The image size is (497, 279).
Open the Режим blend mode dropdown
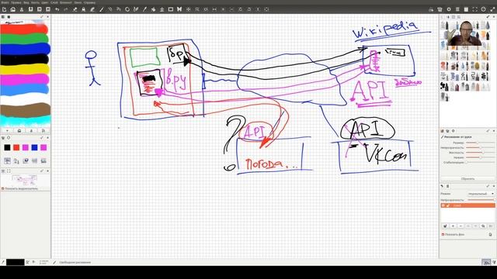pos(481,194)
